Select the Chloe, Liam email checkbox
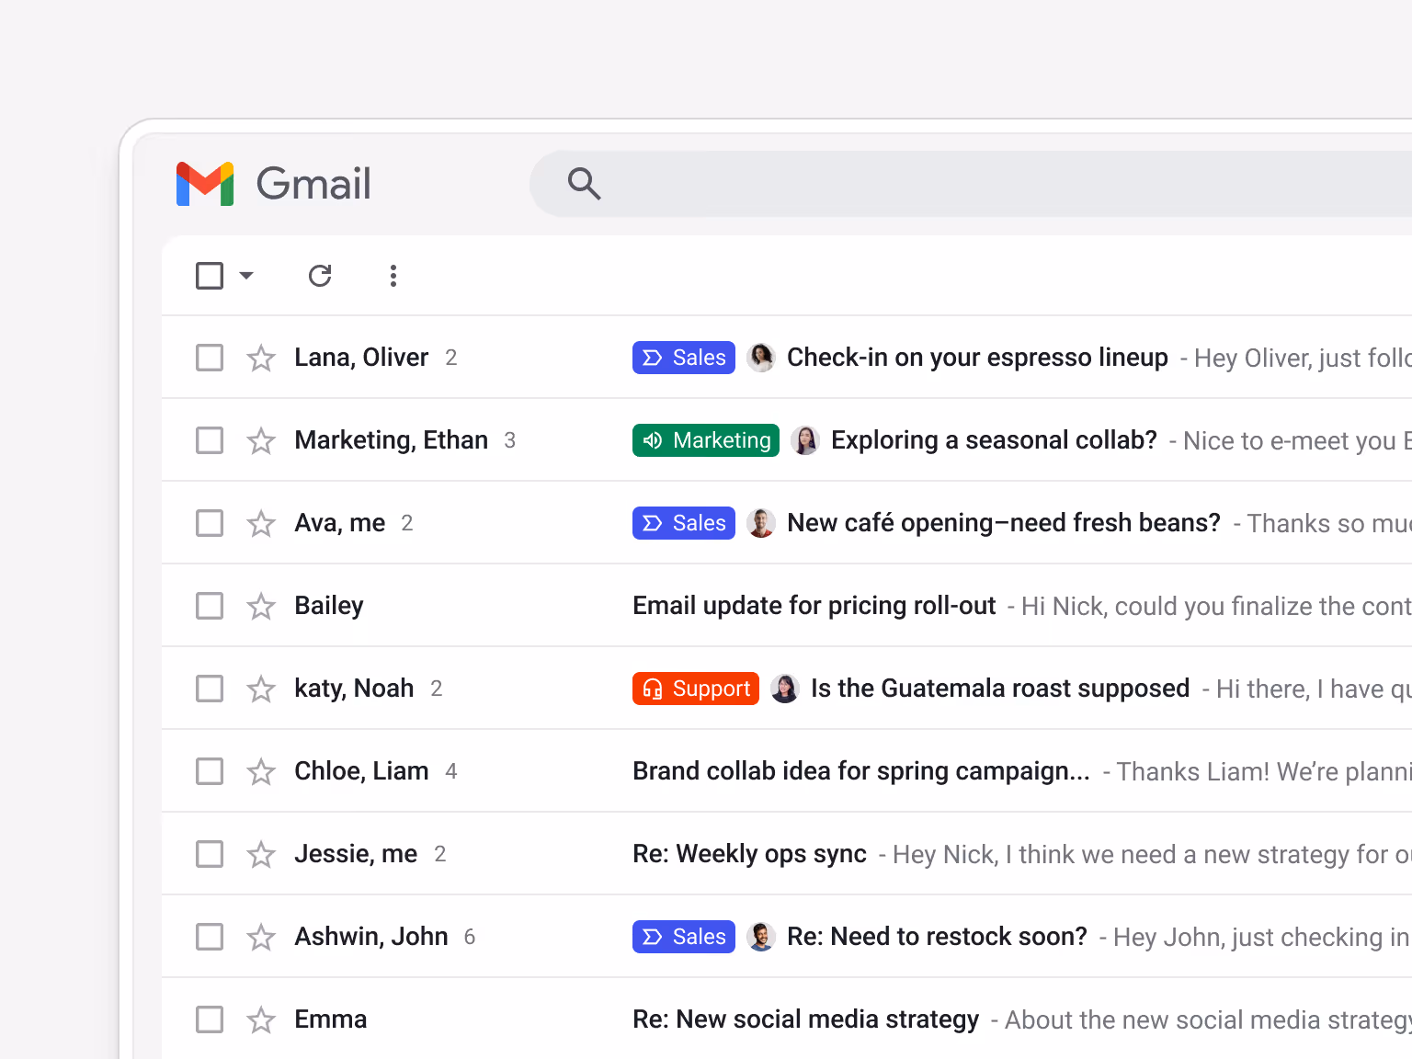 [210, 771]
